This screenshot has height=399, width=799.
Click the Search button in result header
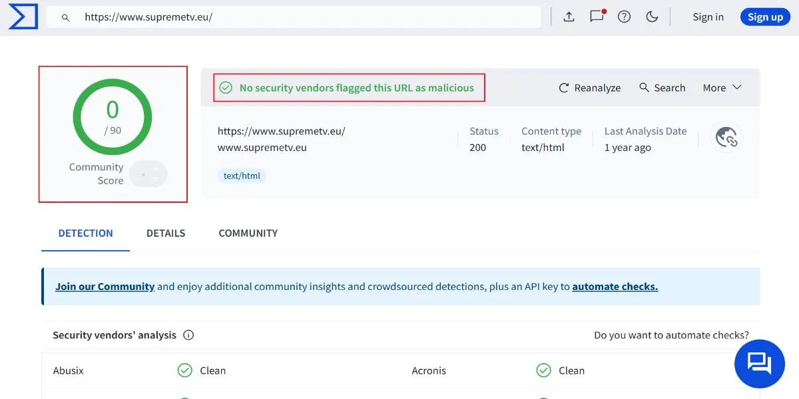click(x=662, y=88)
